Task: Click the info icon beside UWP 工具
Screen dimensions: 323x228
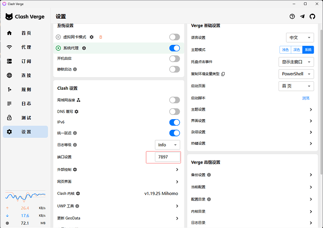Action: [77, 206]
